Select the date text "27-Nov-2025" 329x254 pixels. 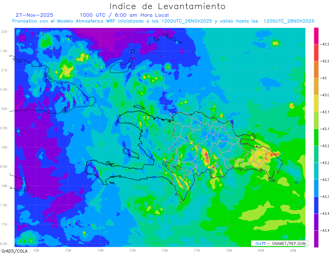[35, 15]
